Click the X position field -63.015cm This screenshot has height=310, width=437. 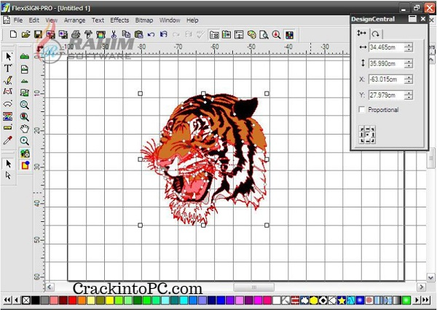386,79
